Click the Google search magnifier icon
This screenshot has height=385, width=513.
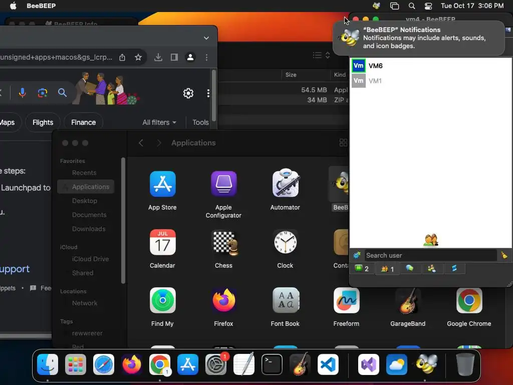tap(62, 93)
